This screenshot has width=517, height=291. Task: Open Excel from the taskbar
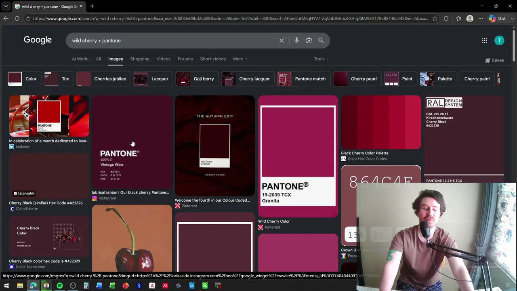(x=112, y=286)
